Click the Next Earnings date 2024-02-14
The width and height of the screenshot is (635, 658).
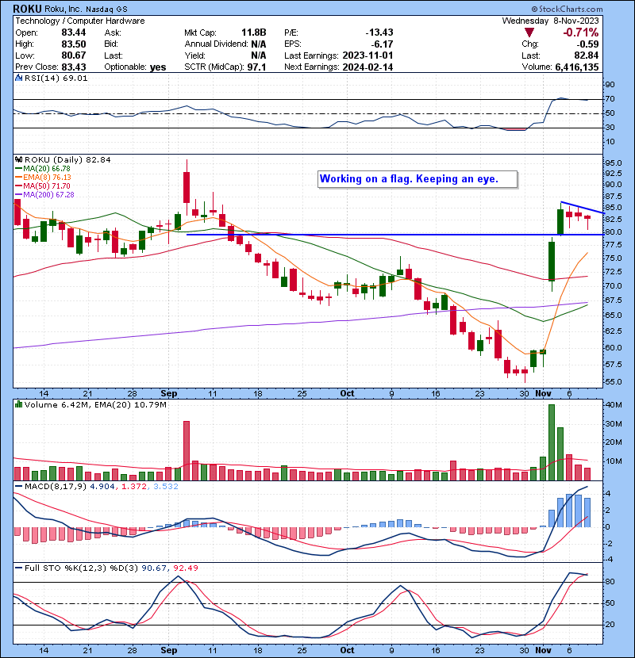click(x=368, y=67)
